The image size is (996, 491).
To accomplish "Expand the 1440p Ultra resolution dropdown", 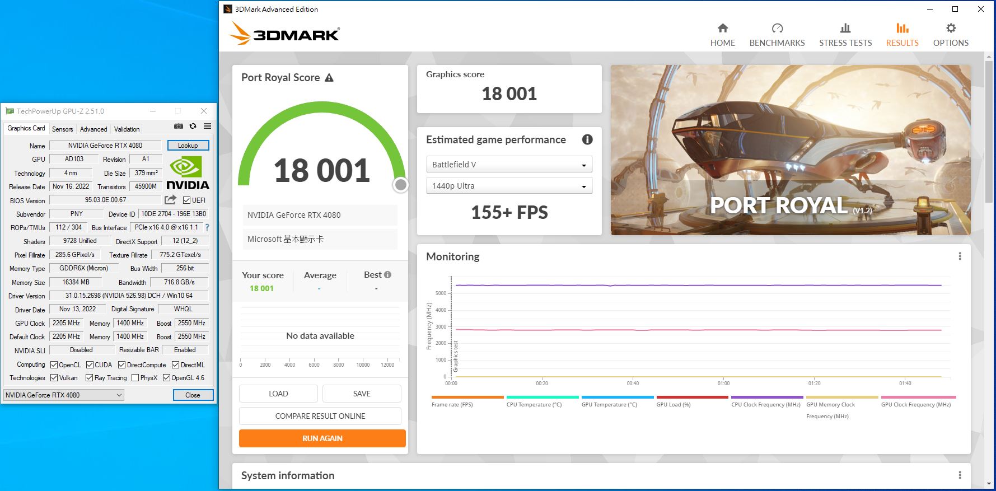I will 508,186.
